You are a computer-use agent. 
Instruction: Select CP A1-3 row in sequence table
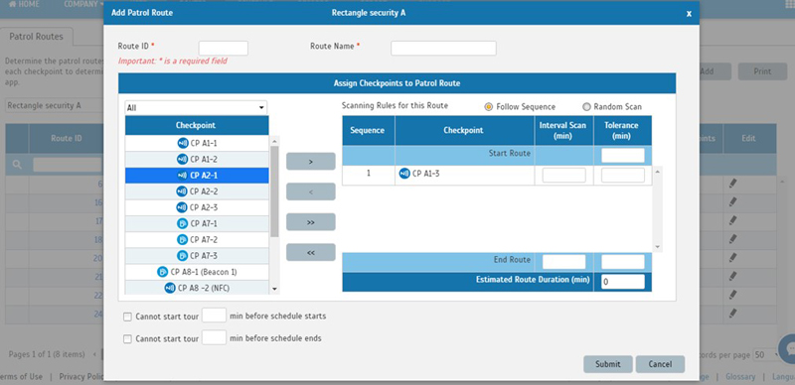497,176
